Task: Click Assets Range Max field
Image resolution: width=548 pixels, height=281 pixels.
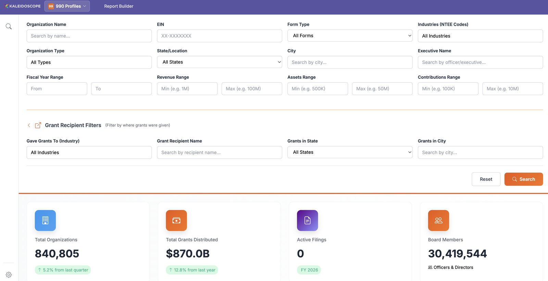Action: pos(382,89)
